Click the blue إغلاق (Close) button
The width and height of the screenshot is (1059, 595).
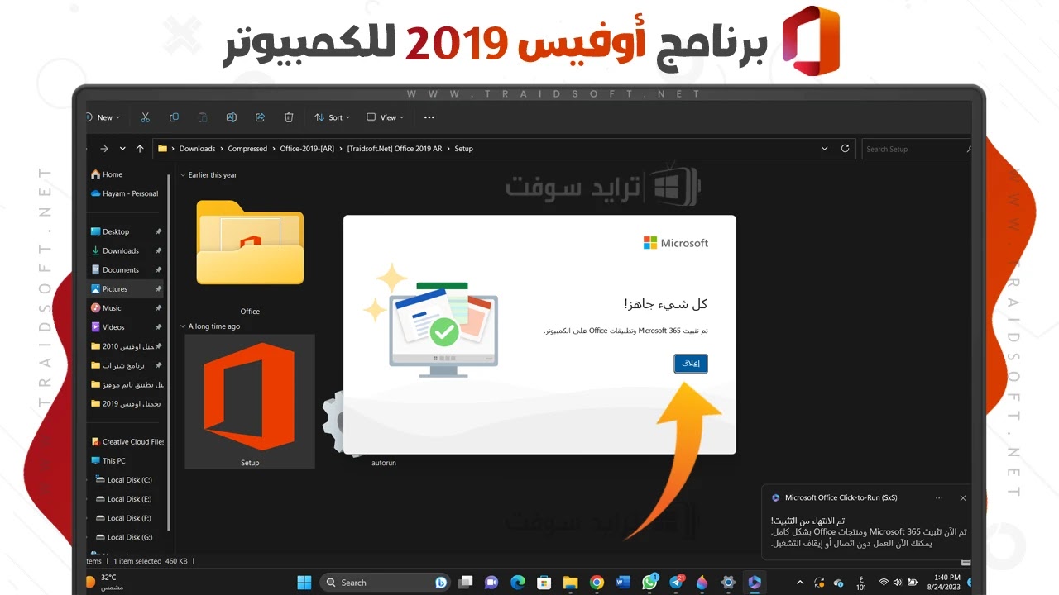[x=691, y=364]
